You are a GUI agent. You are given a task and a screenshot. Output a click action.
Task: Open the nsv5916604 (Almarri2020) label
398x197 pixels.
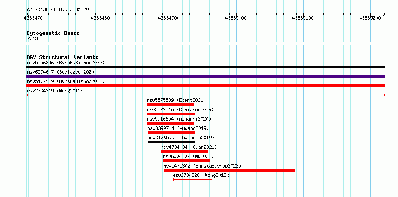(x=179, y=119)
